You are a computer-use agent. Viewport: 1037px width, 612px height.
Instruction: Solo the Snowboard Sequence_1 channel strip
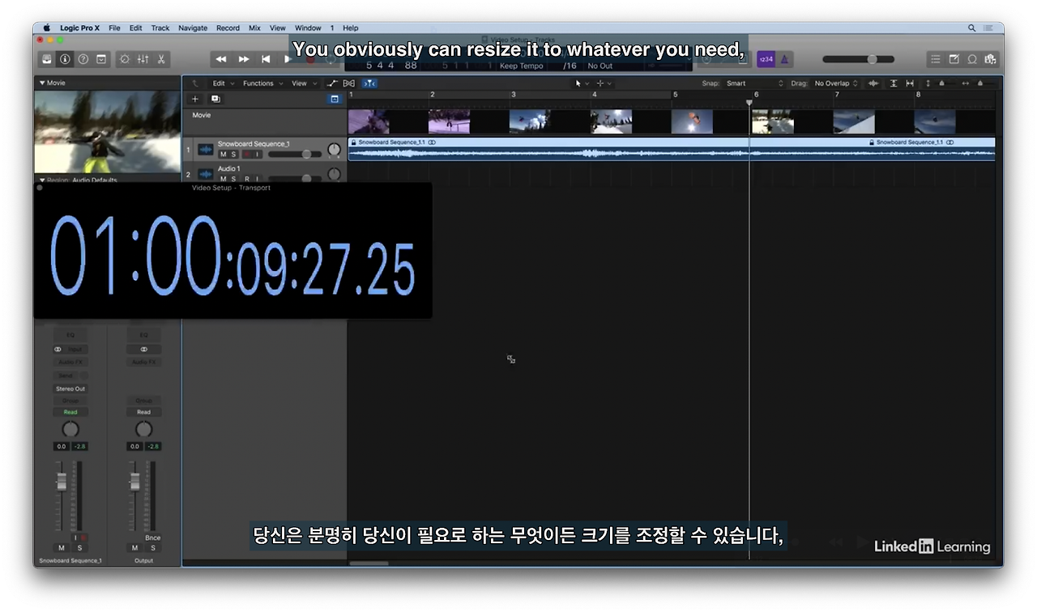tap(79, 548)
